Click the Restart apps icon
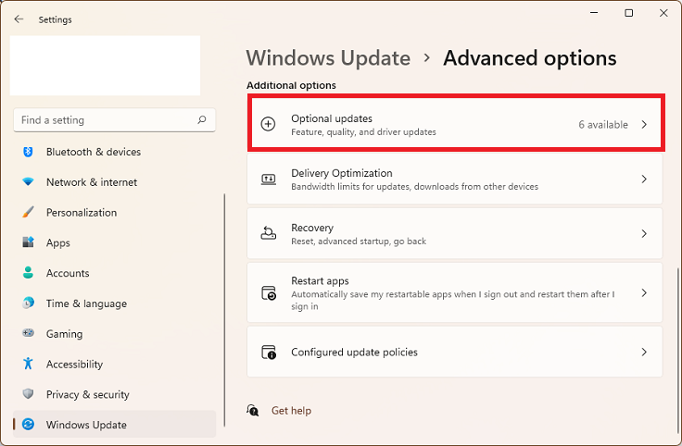The width and height of the screenshot is (682, 446). coord(269,292)
